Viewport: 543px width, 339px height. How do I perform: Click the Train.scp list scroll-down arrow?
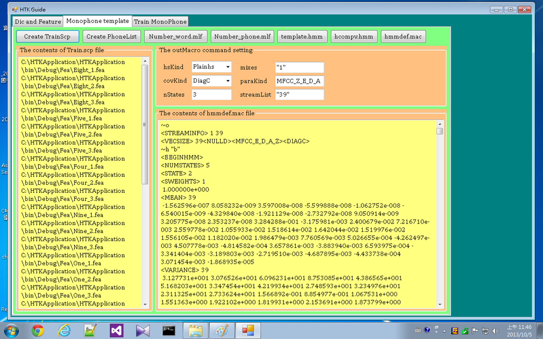click(145, 305)
